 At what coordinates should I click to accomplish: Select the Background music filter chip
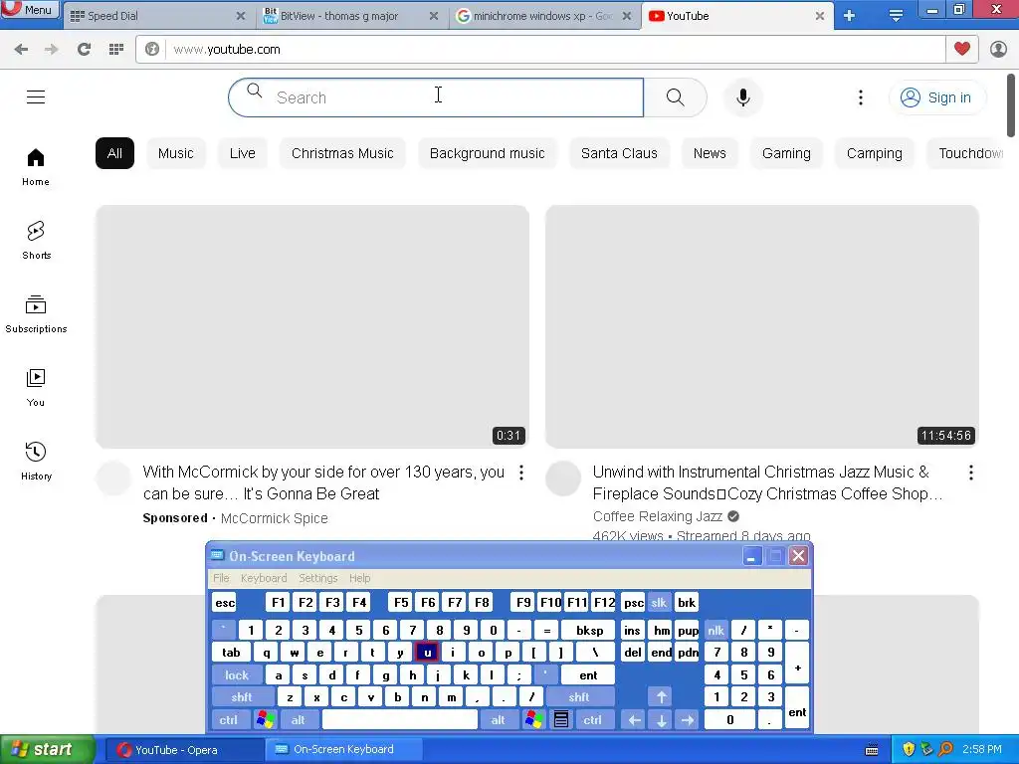click(488, 153)
